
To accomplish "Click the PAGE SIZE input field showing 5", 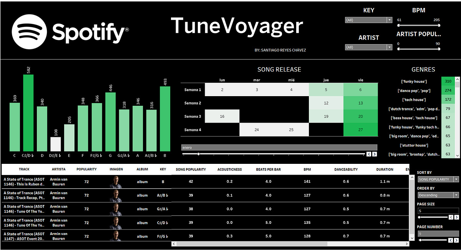I will 438,211.
